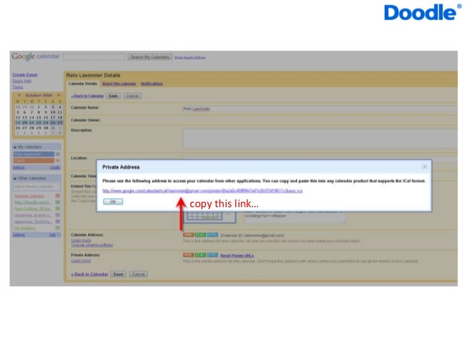Toggle the Reto Laemmler calendar in sidebar

pyautogui.click(x=34, y=154)
